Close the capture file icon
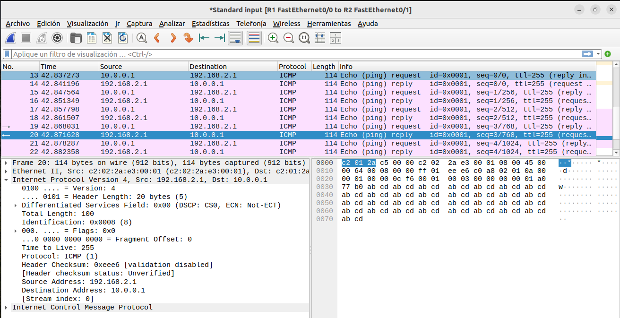Viewport: 620px width, 318px height. click(107, 38)
